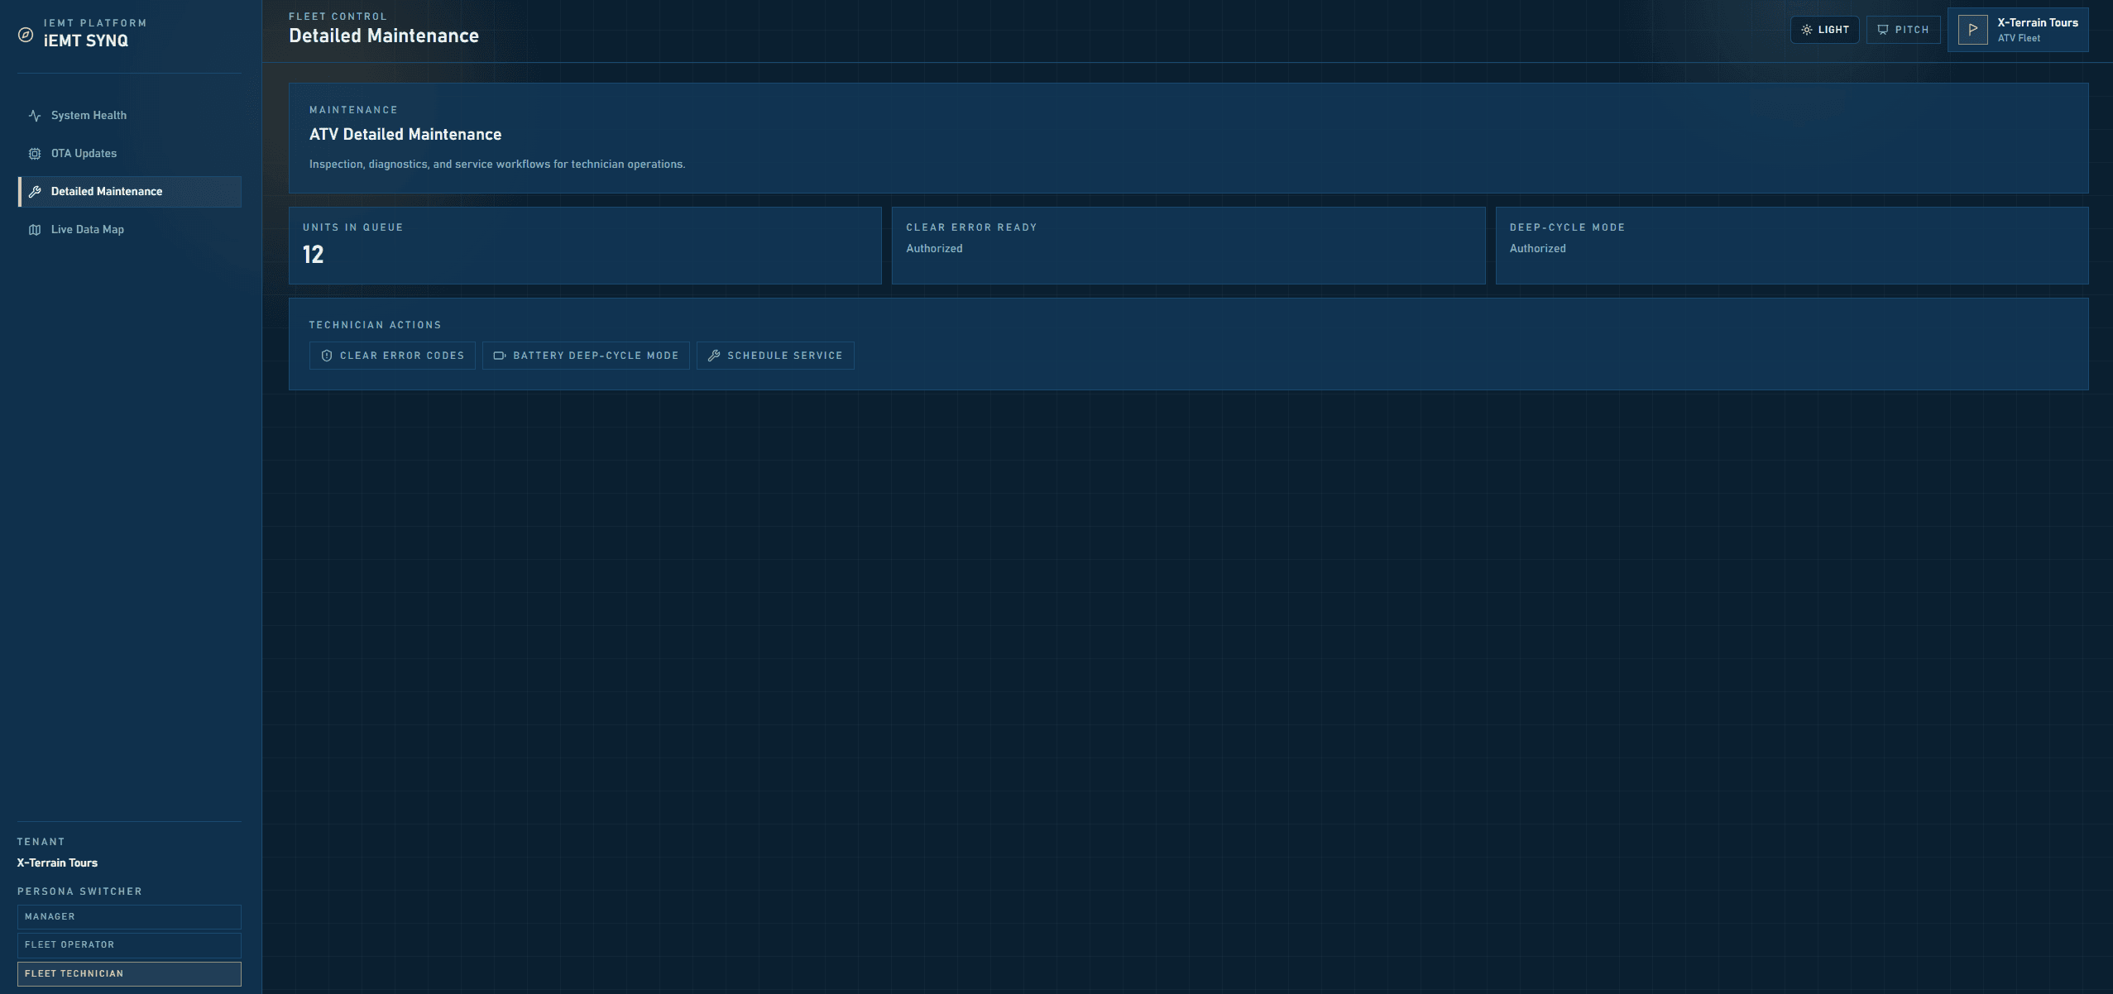The width and height of the screenshot is (2113, 994).
Task: Go to OTA Updates section
Action: click(x=84, y=154)
